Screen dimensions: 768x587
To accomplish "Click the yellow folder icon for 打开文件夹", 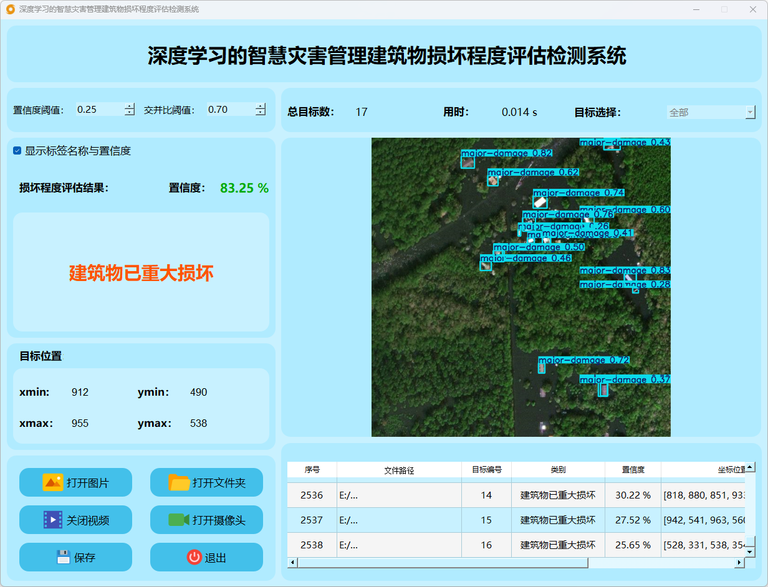I will (x=179, y=482).
